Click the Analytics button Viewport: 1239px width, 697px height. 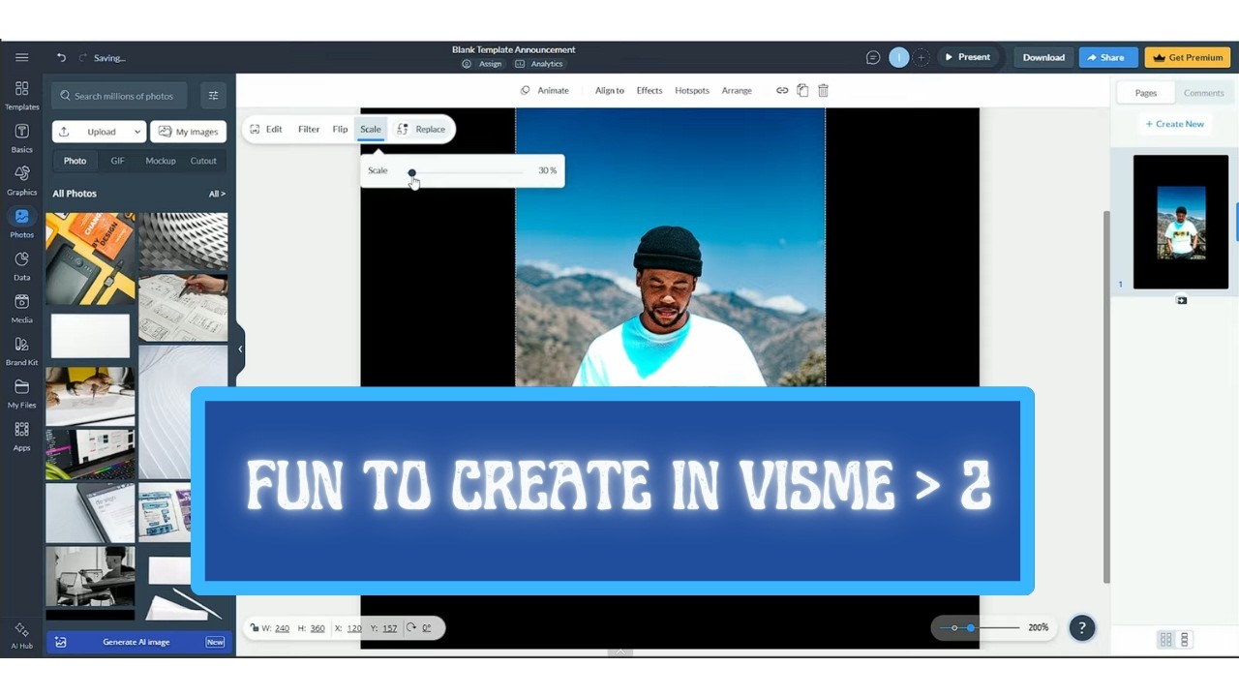click(x=539, y=64)
